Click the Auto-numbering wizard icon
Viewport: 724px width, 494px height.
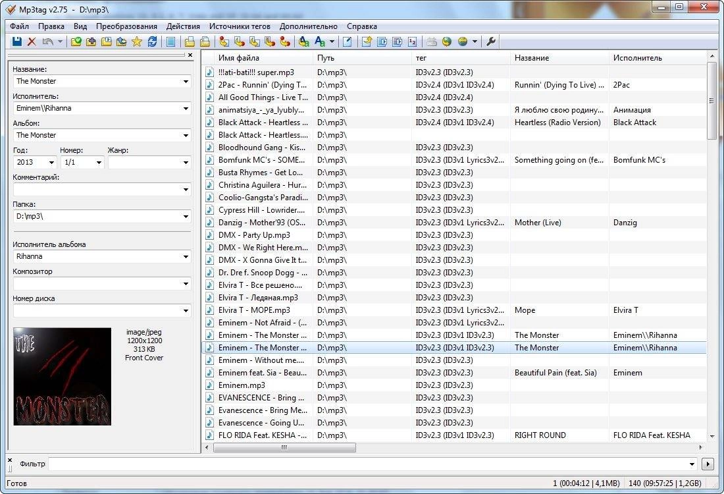click(x=412, y=41)
